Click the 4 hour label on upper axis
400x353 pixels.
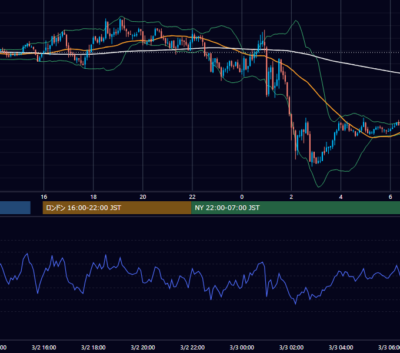341,197
